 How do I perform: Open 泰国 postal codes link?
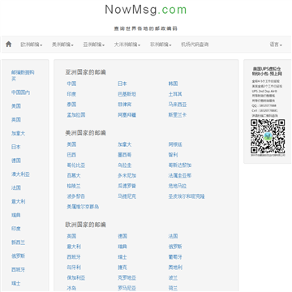click(71, 105)
